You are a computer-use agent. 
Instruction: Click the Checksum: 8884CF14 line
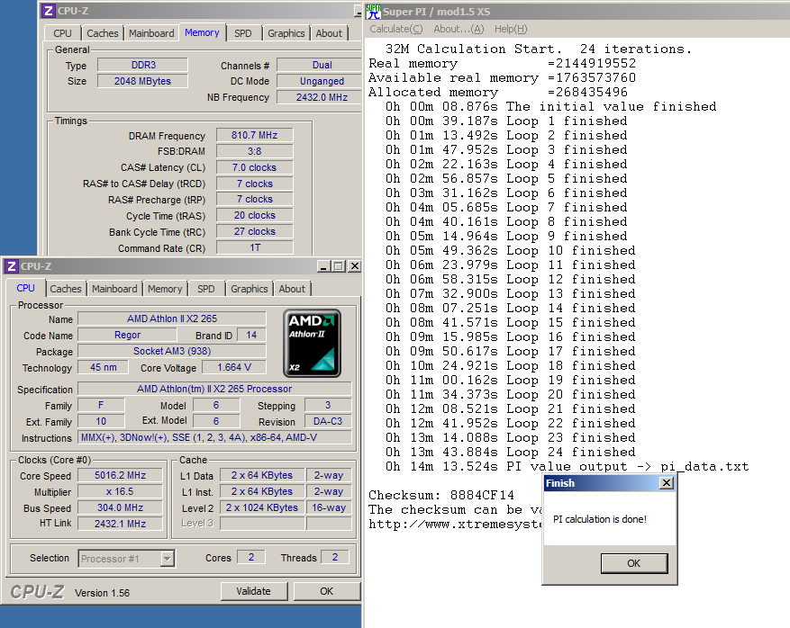[x=441, y=495]
